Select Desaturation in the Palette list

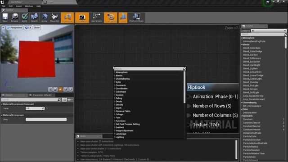[250, 112]
